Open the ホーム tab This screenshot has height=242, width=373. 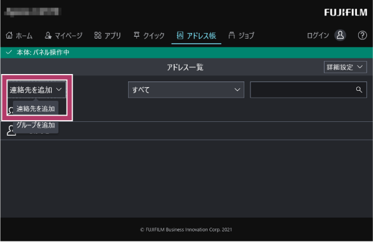[x=19, y=35]
